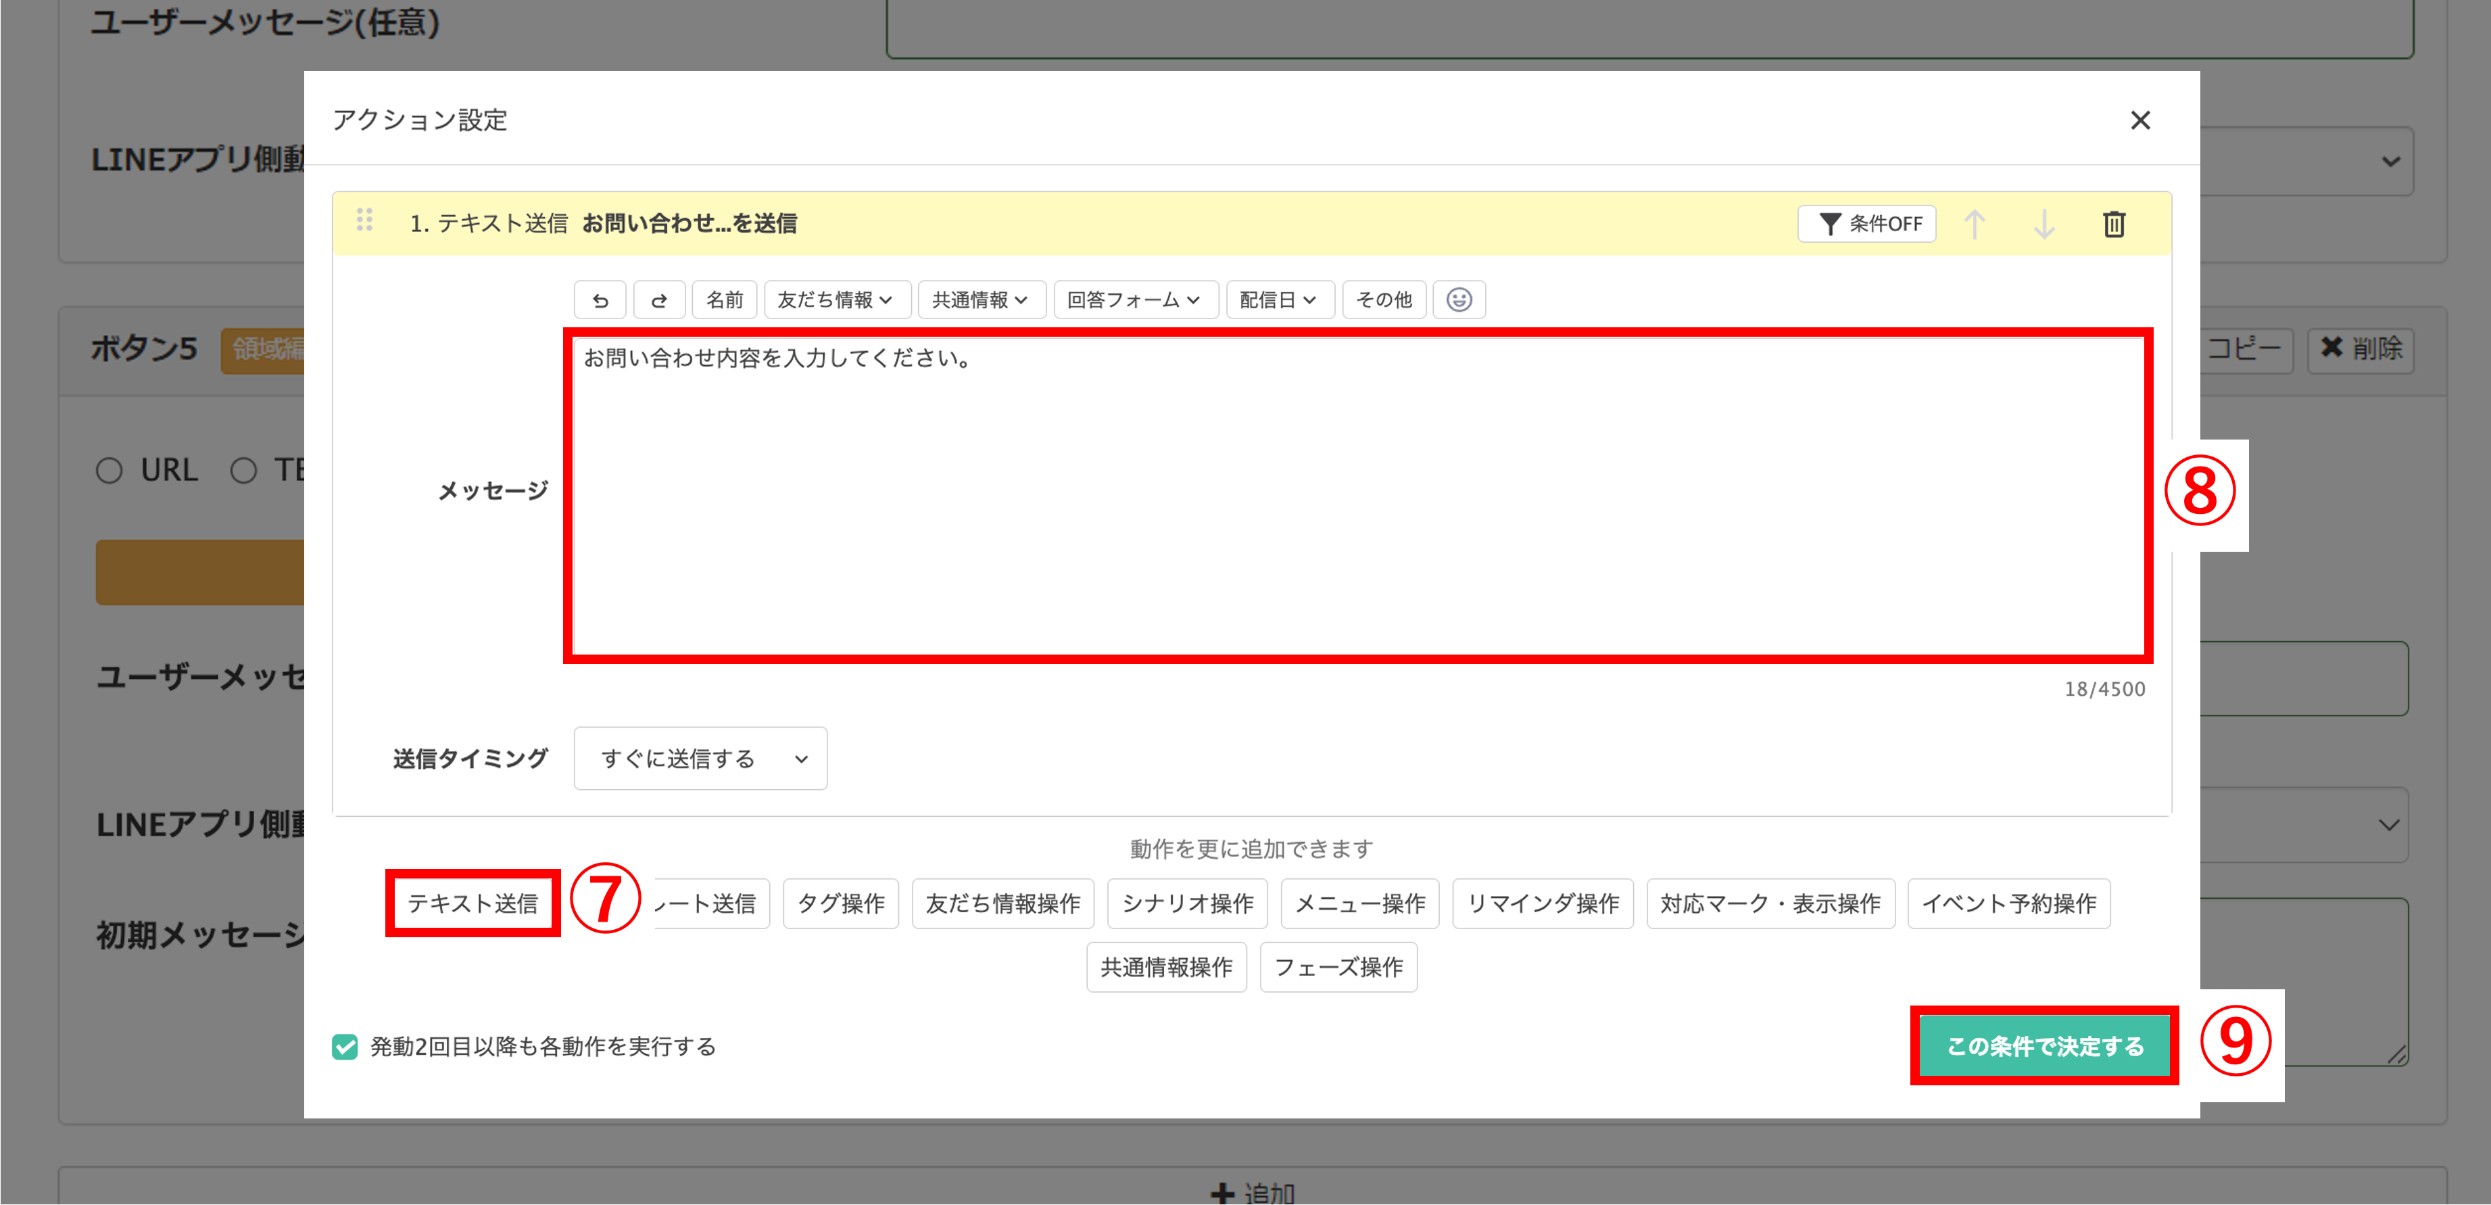Viewport: 2491px width, 1205px height.
Task: Click the redo icon in the message toolbar
Action: [x=658, y=300]
